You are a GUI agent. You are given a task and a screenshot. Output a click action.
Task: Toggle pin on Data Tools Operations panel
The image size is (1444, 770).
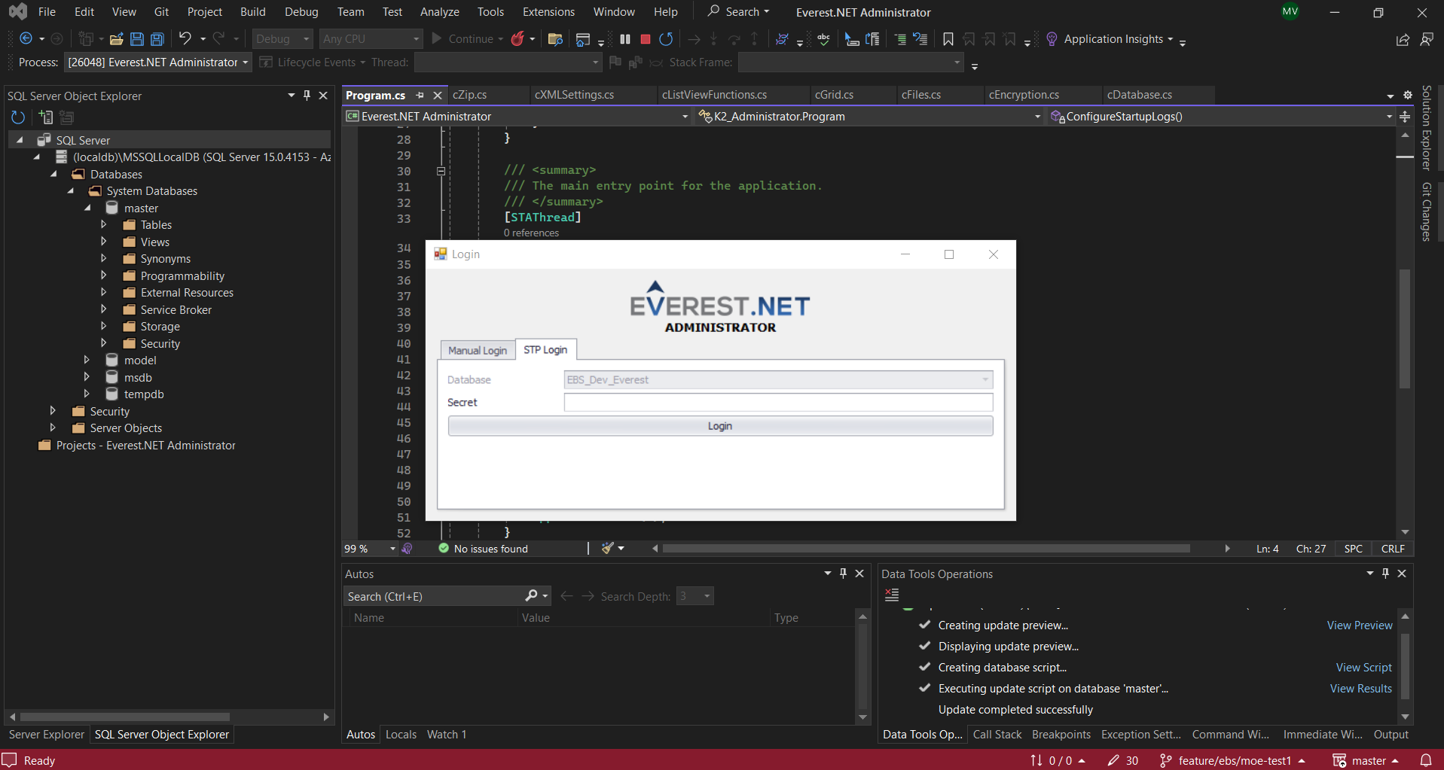[x=1385, y=574]
